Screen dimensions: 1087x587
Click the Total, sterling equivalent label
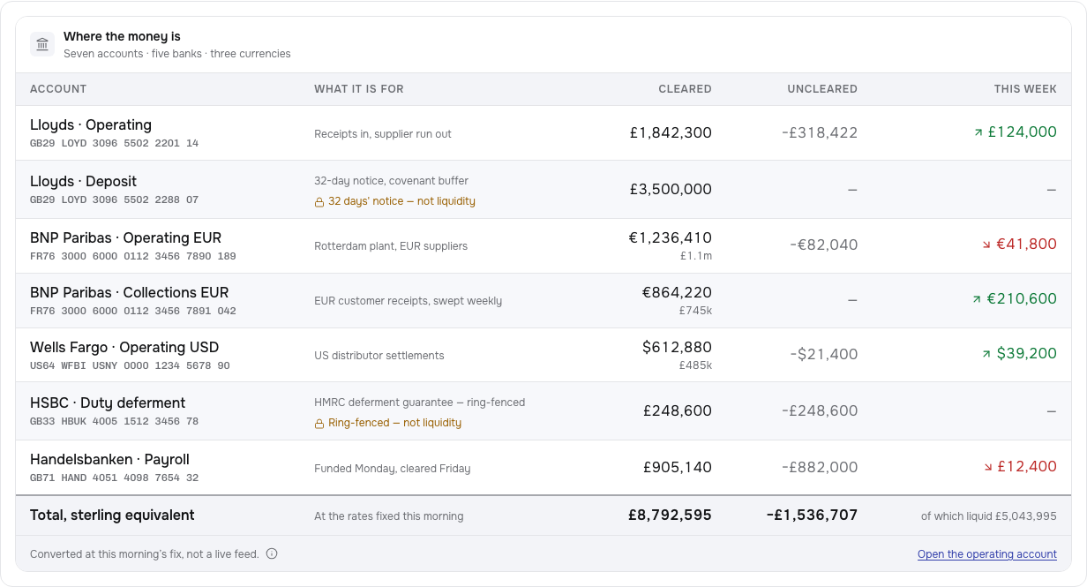click(x=112, y=516)
